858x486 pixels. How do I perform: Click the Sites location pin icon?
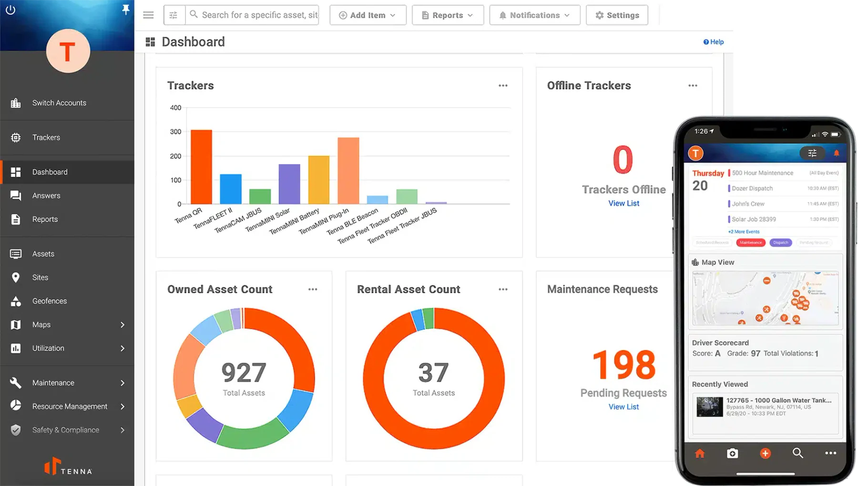coord(16,278)
